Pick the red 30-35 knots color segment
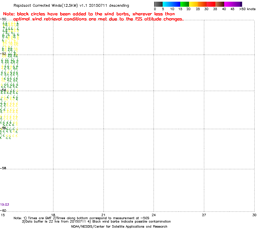257x232 pixels. pos(211,4)
